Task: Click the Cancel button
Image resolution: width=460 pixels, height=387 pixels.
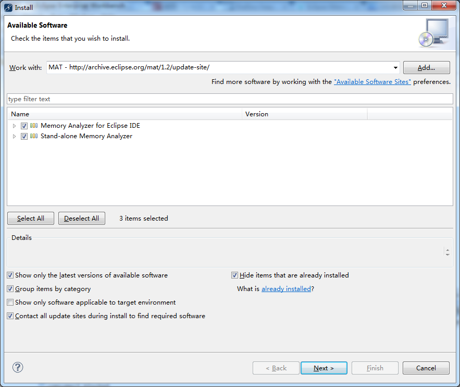Action: (x=426, y=368)
